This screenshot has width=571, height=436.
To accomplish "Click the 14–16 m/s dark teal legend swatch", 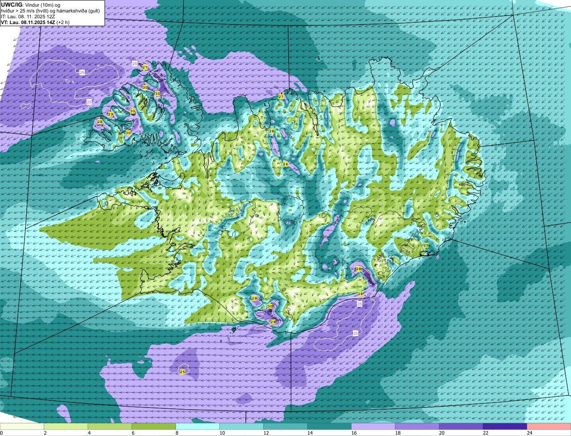I will (330, 427).
